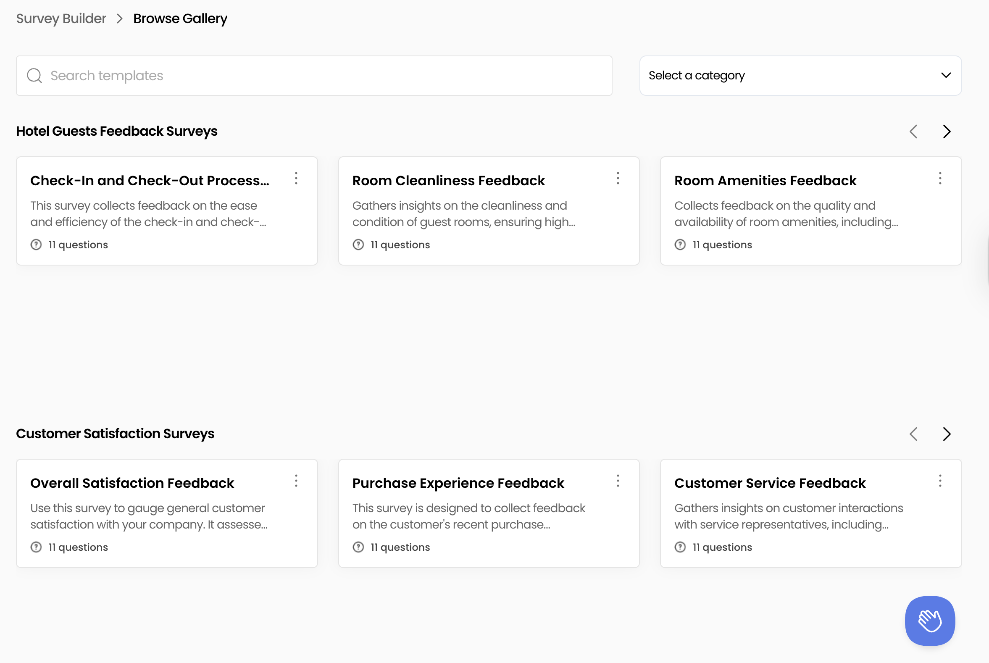Click the search magnifier icon

click(x=35, y=75)
